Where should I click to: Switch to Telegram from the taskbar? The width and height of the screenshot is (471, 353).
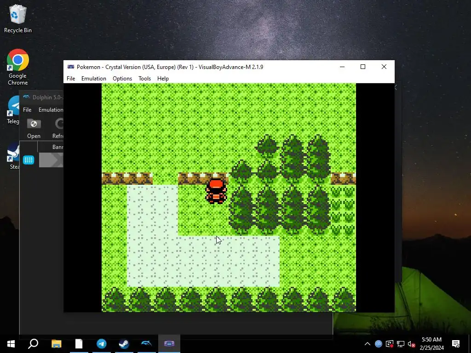point(101,344)
